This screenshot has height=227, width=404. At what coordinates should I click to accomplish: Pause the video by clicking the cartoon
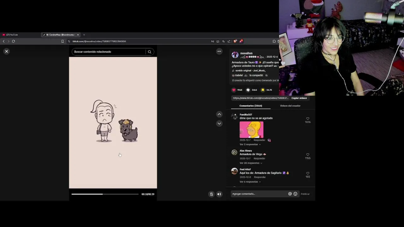coord(113,123)
